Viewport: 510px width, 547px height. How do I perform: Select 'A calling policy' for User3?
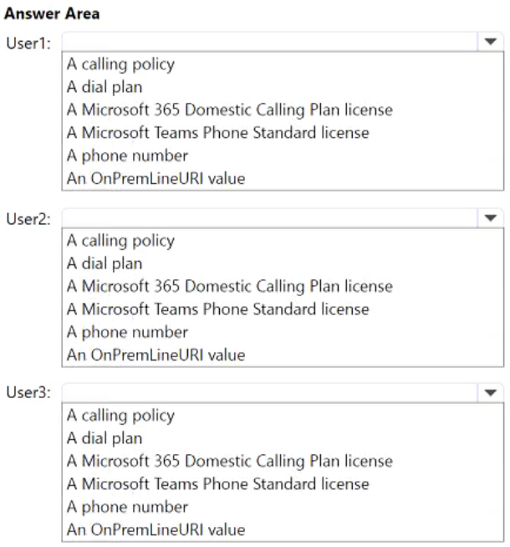tap(121, 416)
